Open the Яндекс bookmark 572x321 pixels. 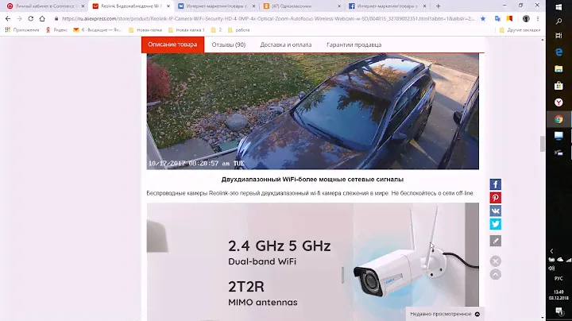[56, 30]
